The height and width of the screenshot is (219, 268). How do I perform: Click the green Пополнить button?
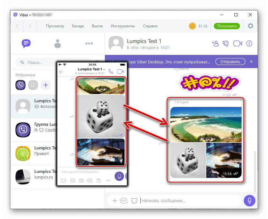tap(227, 26)
